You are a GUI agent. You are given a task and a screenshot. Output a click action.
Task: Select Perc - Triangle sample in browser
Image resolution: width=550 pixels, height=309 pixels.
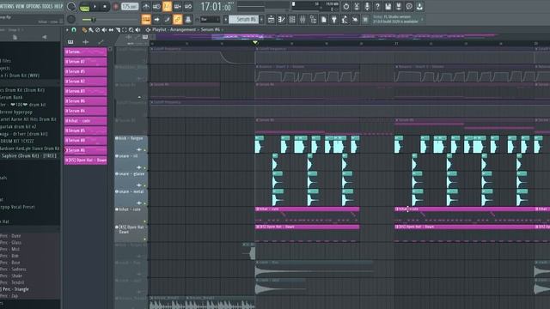tap(15, 289)
